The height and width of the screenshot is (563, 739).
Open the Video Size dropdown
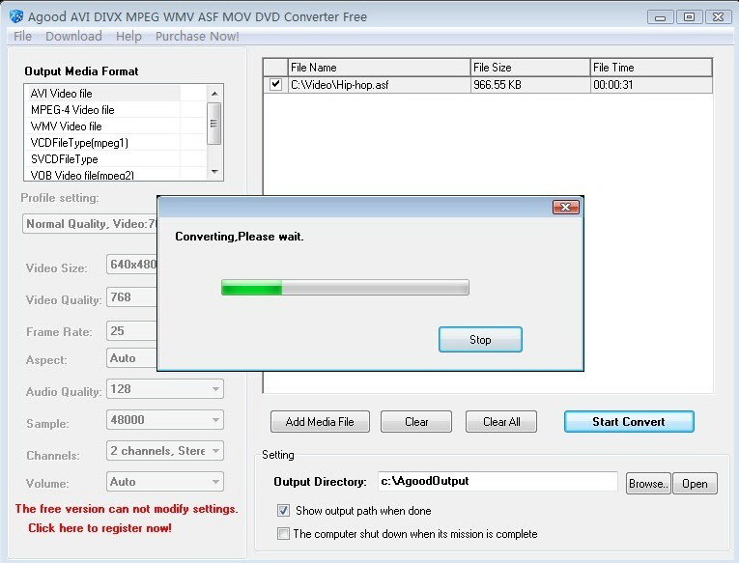click(x=132, y=265)
